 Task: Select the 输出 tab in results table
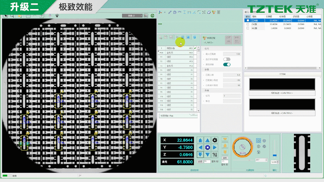coord(247,16)
